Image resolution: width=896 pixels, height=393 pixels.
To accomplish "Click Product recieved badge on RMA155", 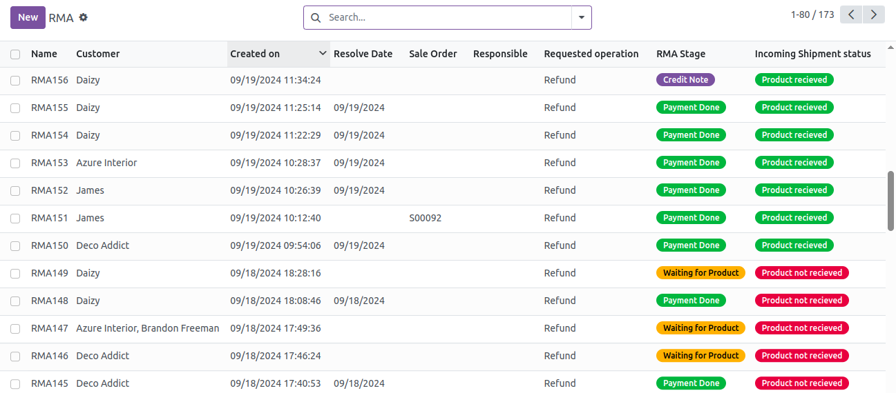I will pos(794,108).
